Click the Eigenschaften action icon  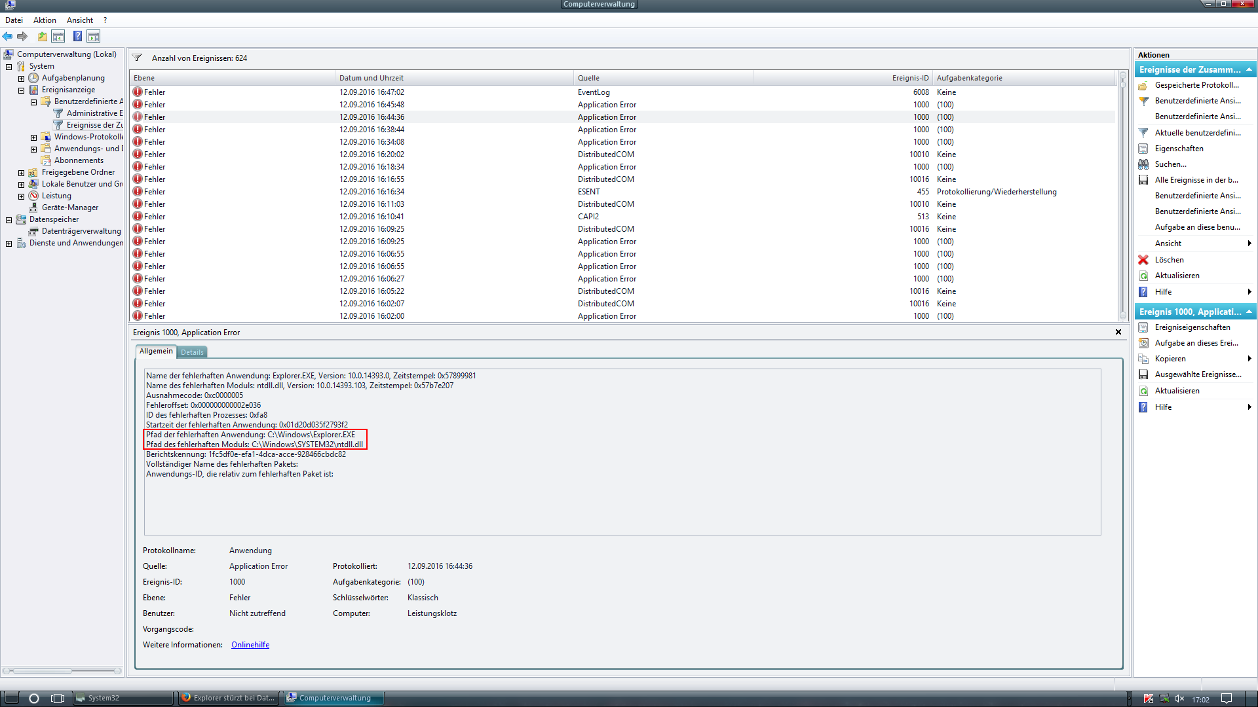(1143, 149)
